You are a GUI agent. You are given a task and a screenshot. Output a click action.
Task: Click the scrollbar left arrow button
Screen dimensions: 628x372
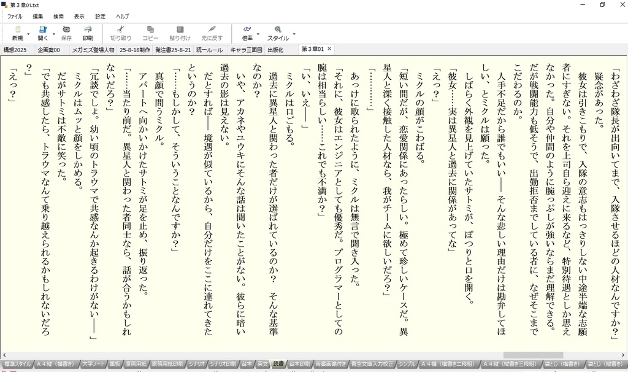tap(4, 355)
